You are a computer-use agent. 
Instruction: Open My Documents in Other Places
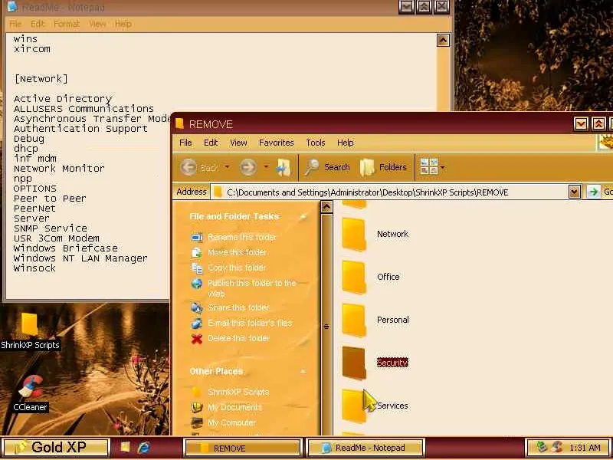point(234,408)
